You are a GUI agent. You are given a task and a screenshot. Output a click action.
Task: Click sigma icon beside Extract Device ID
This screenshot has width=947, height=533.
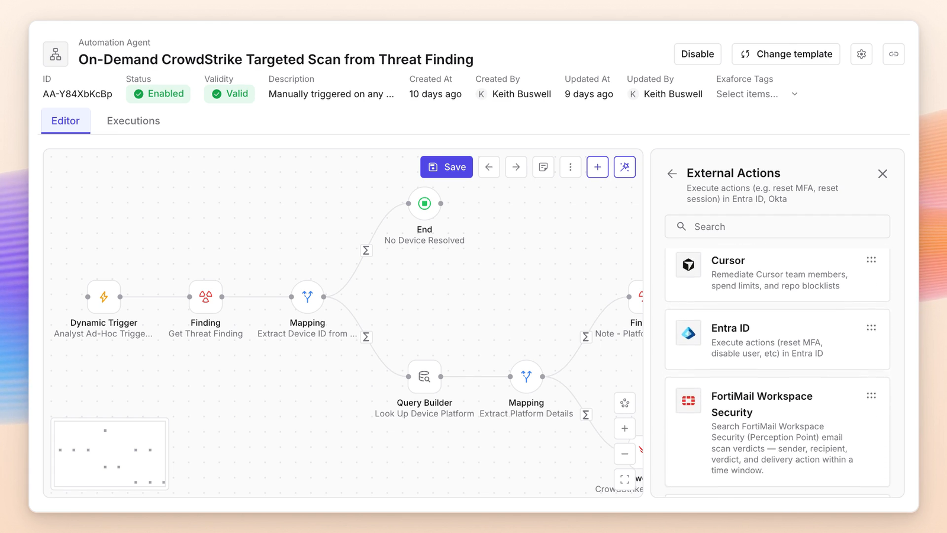(x=366, y=337)
